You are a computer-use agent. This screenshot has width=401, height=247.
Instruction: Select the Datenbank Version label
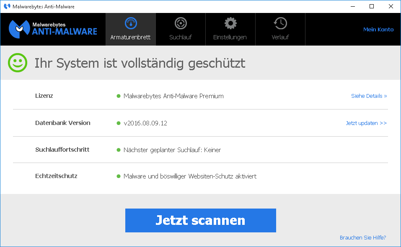coord(63,123)
